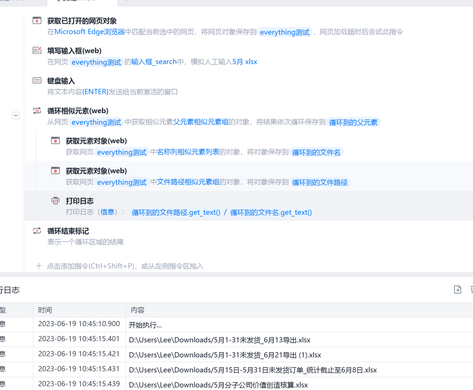Click the 打印日志 printer icon
The width and height of the screenshot is (473, 390).
[x=55, y=201]
